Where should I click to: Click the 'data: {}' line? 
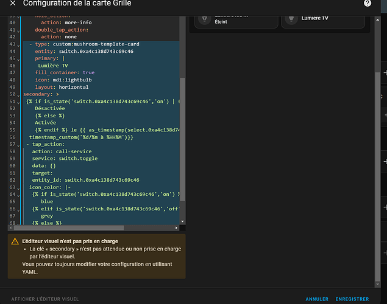click(44, 165)
